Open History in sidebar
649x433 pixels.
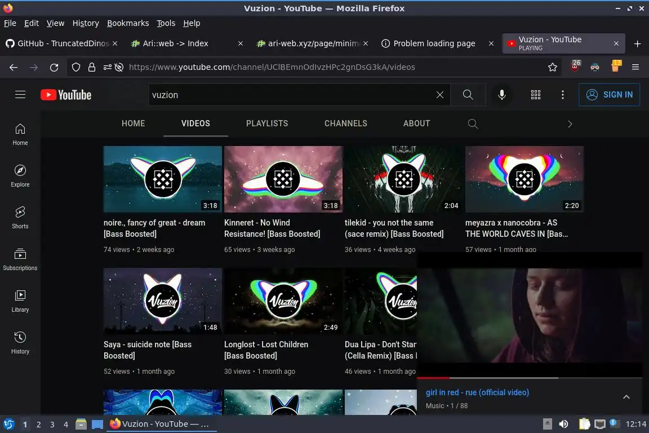click(20, 343)
